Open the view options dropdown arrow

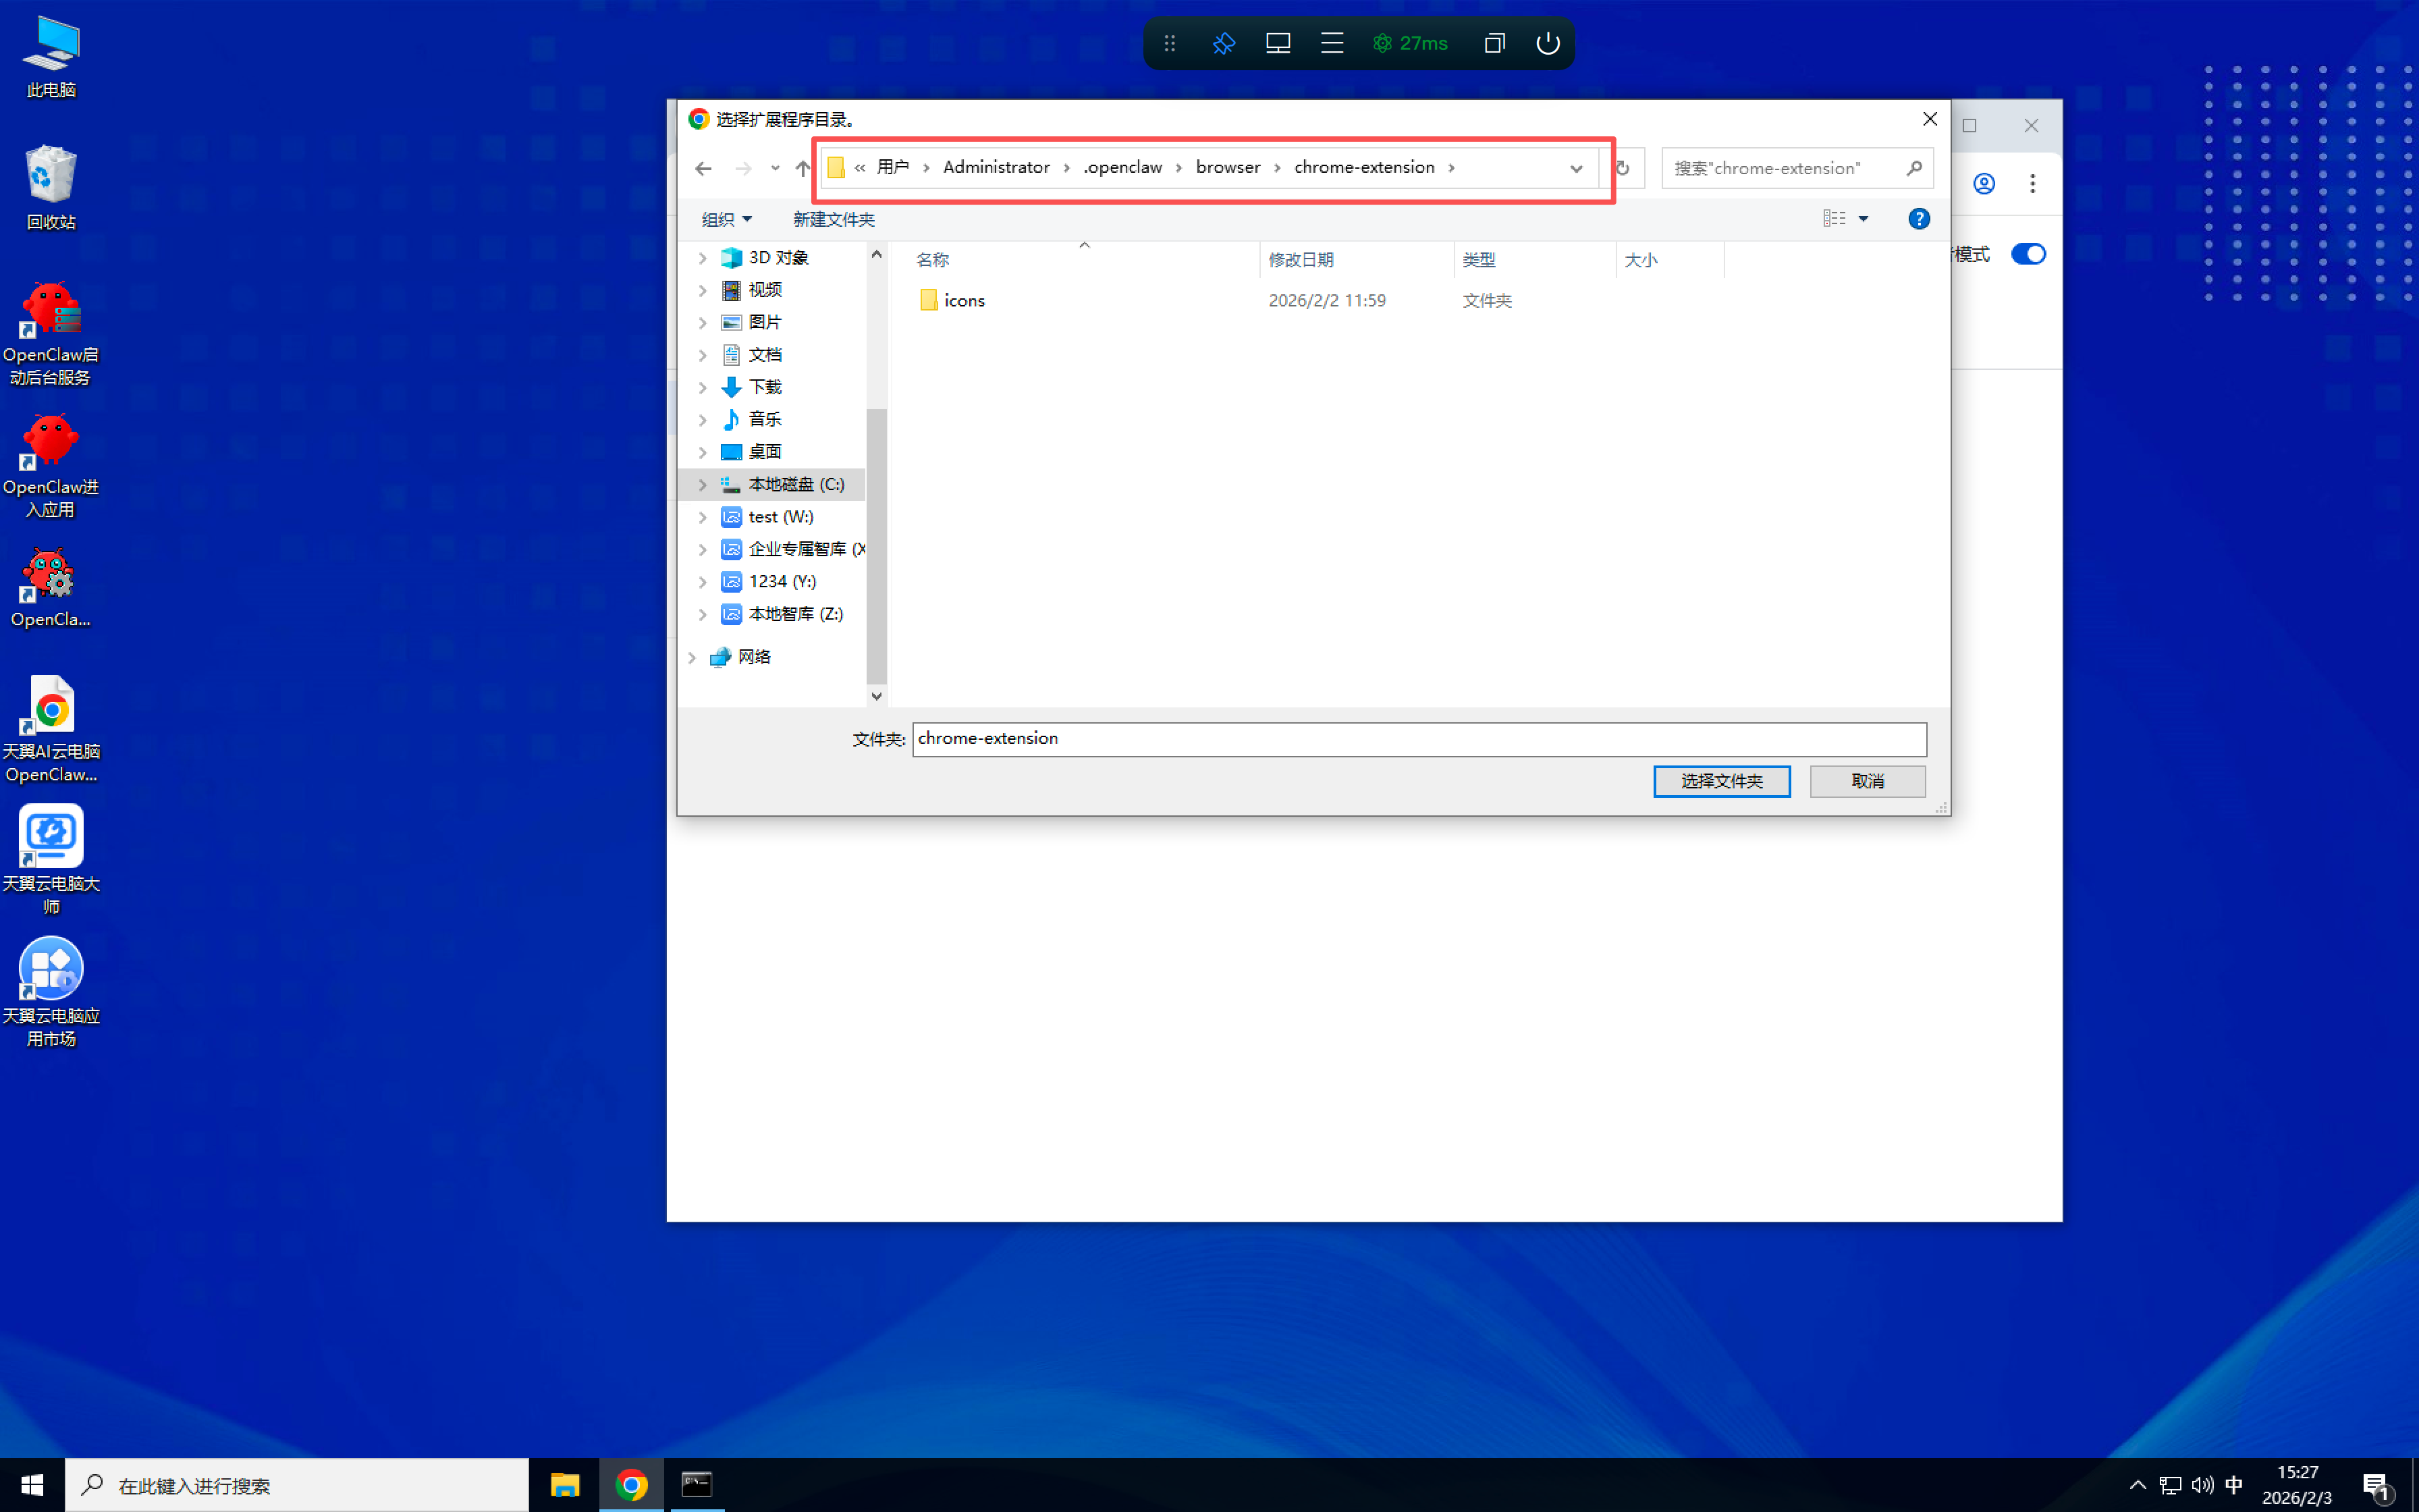tap(1864, 219)
